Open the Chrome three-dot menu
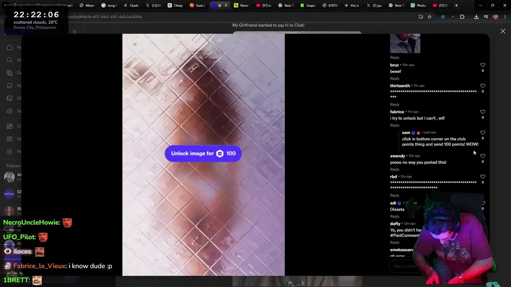 click(x=505, y=17)
